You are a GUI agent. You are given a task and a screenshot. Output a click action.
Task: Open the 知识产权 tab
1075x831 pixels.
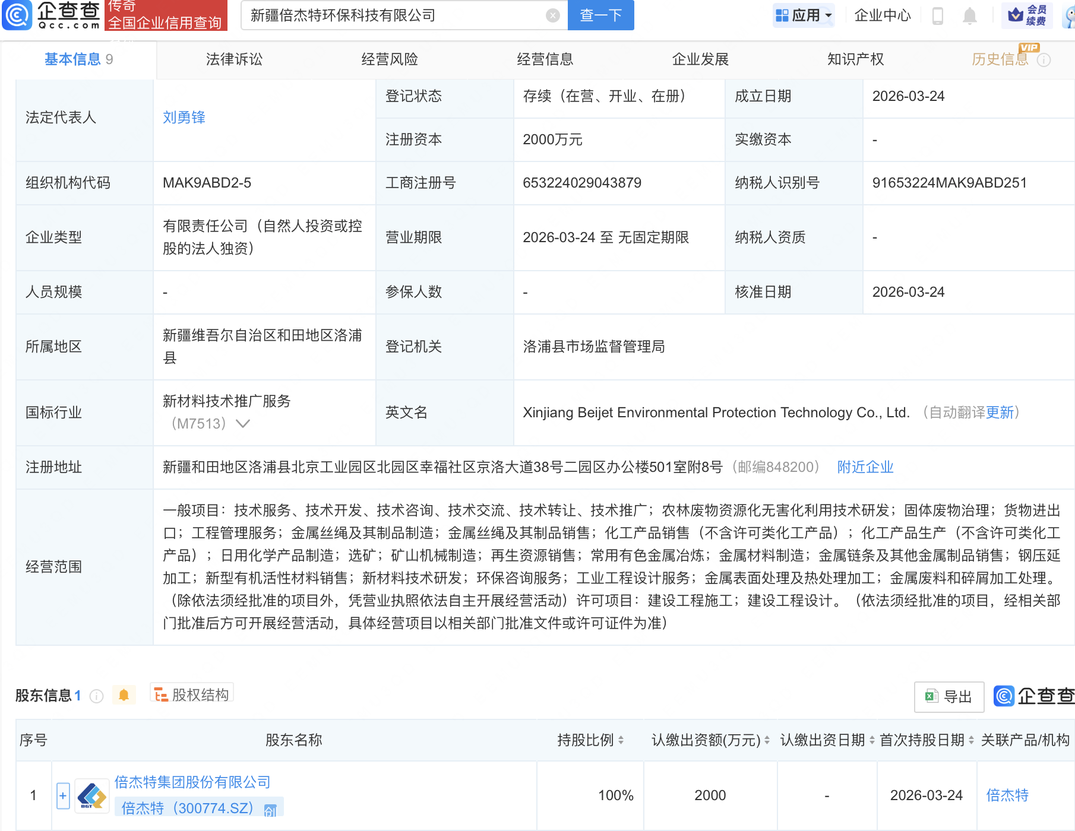tap(855, 59)
